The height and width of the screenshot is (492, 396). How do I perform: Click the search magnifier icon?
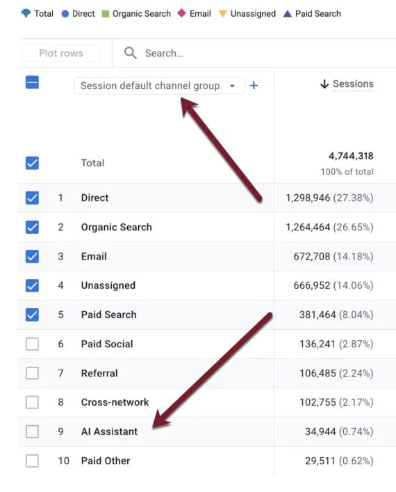[131, 53]
